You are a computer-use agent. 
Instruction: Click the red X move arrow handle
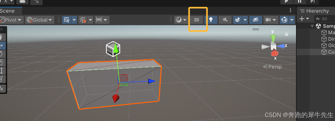pyautogui.click(x=116, y=99)
